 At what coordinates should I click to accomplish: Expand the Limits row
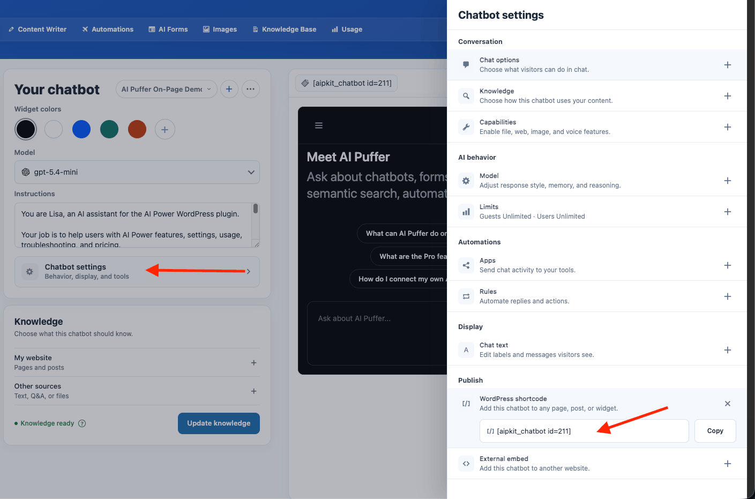(728, 212)
